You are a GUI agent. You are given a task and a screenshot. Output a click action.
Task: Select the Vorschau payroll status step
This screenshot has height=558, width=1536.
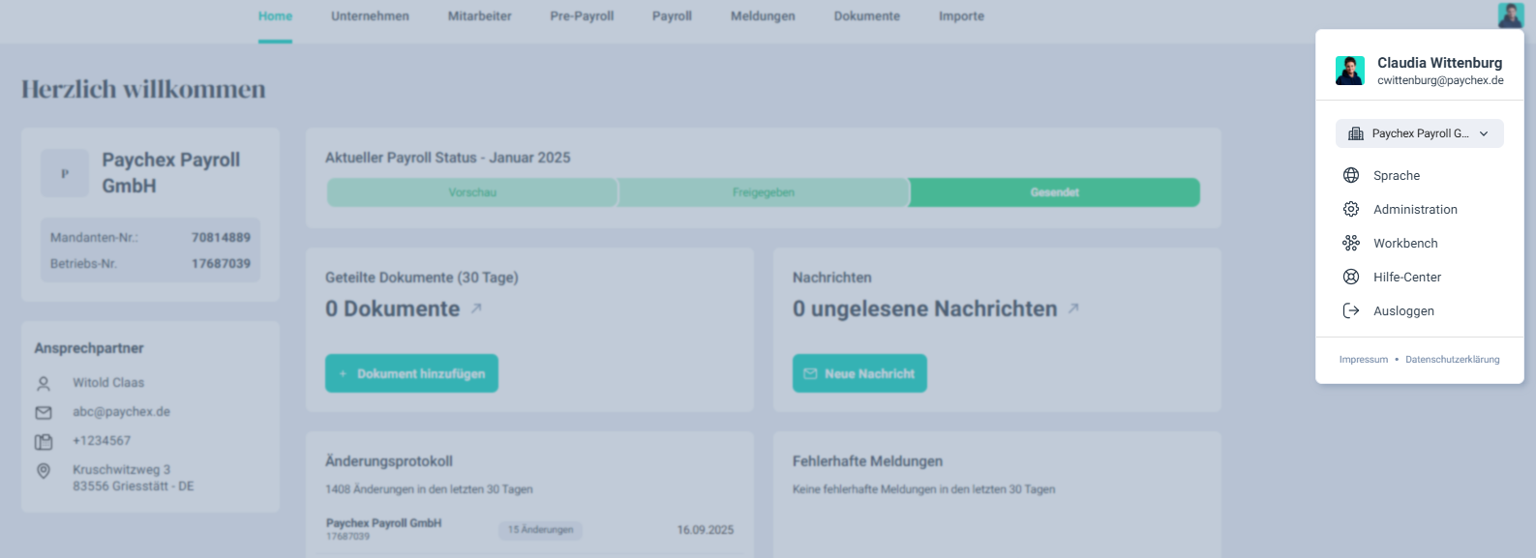tap(472, 192)
